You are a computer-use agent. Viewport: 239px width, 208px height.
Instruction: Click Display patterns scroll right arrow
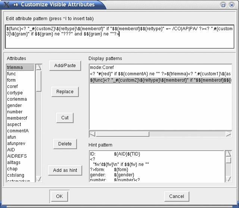(x=229, y=134)
